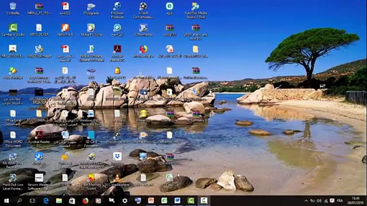The image size is (367, 206).
Task: Switch to Excel in the taskbar
Action: point(164,201)
